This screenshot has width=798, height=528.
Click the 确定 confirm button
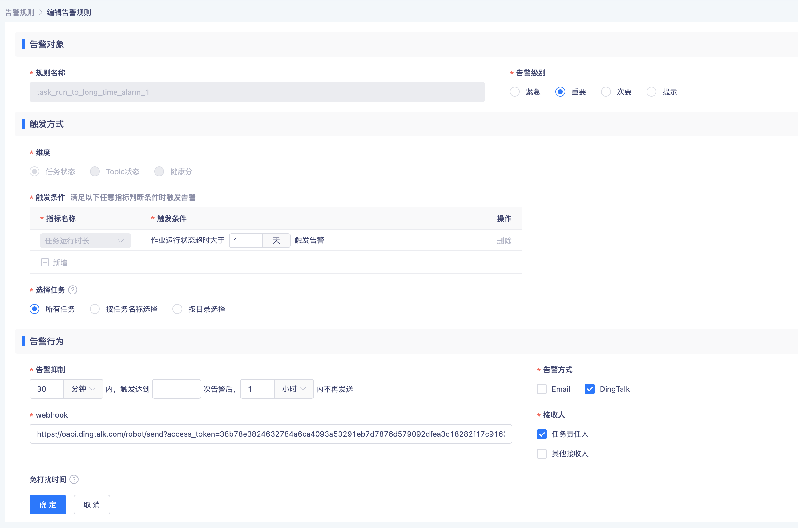coord(47,504)
